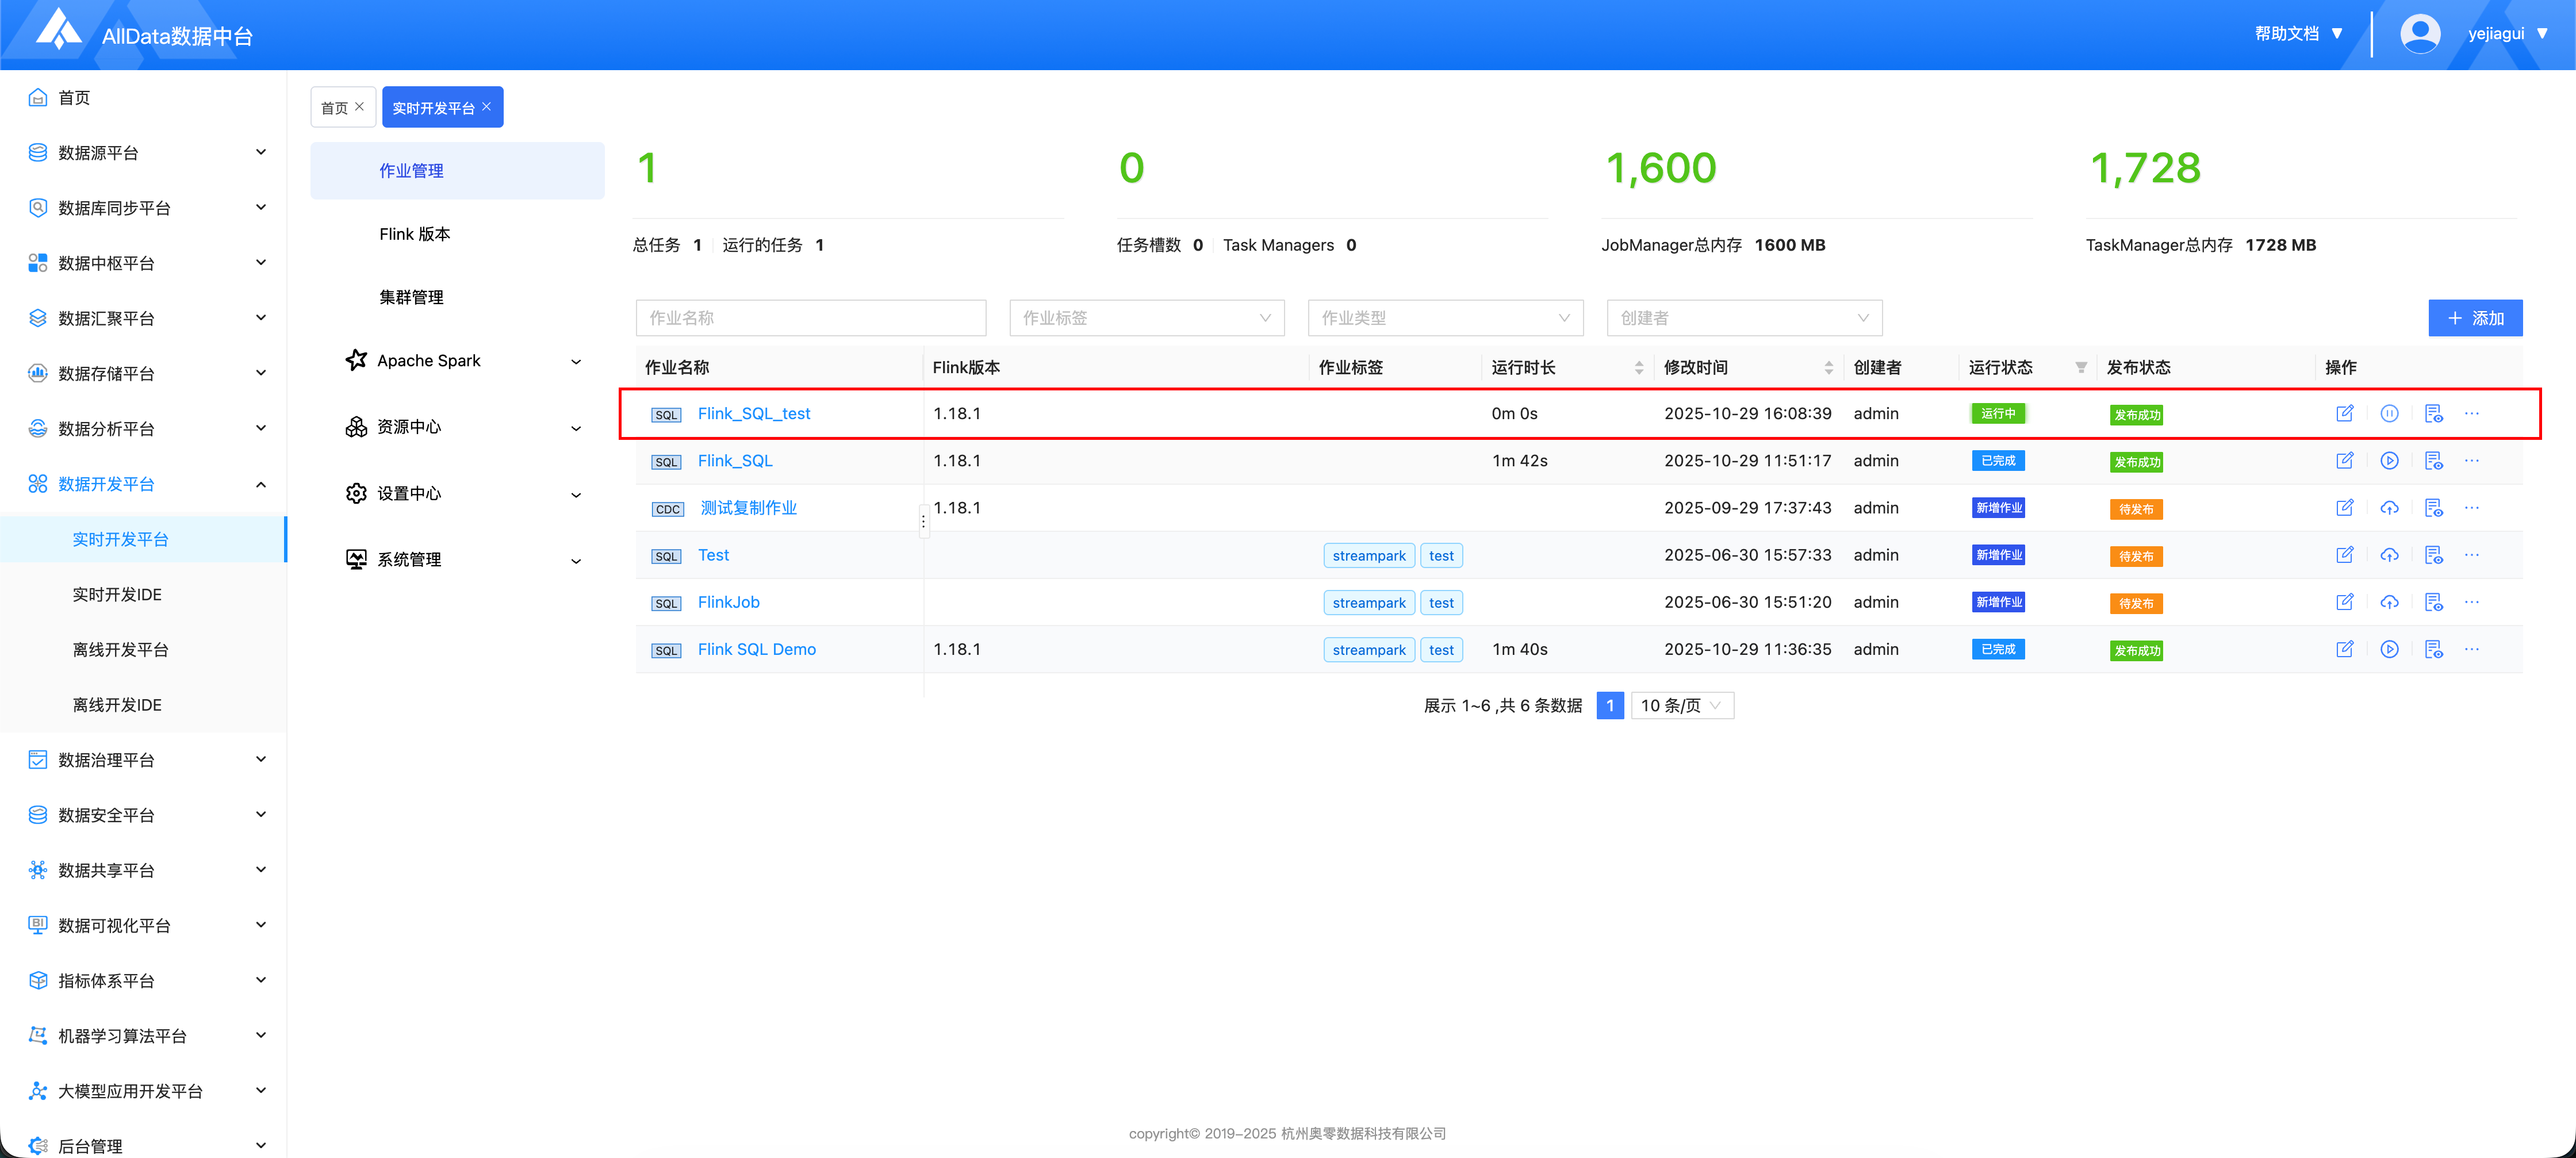This screenshot has width=2576, height=1158.
Task: Open more actions for the Test job
Action: 2471,555
